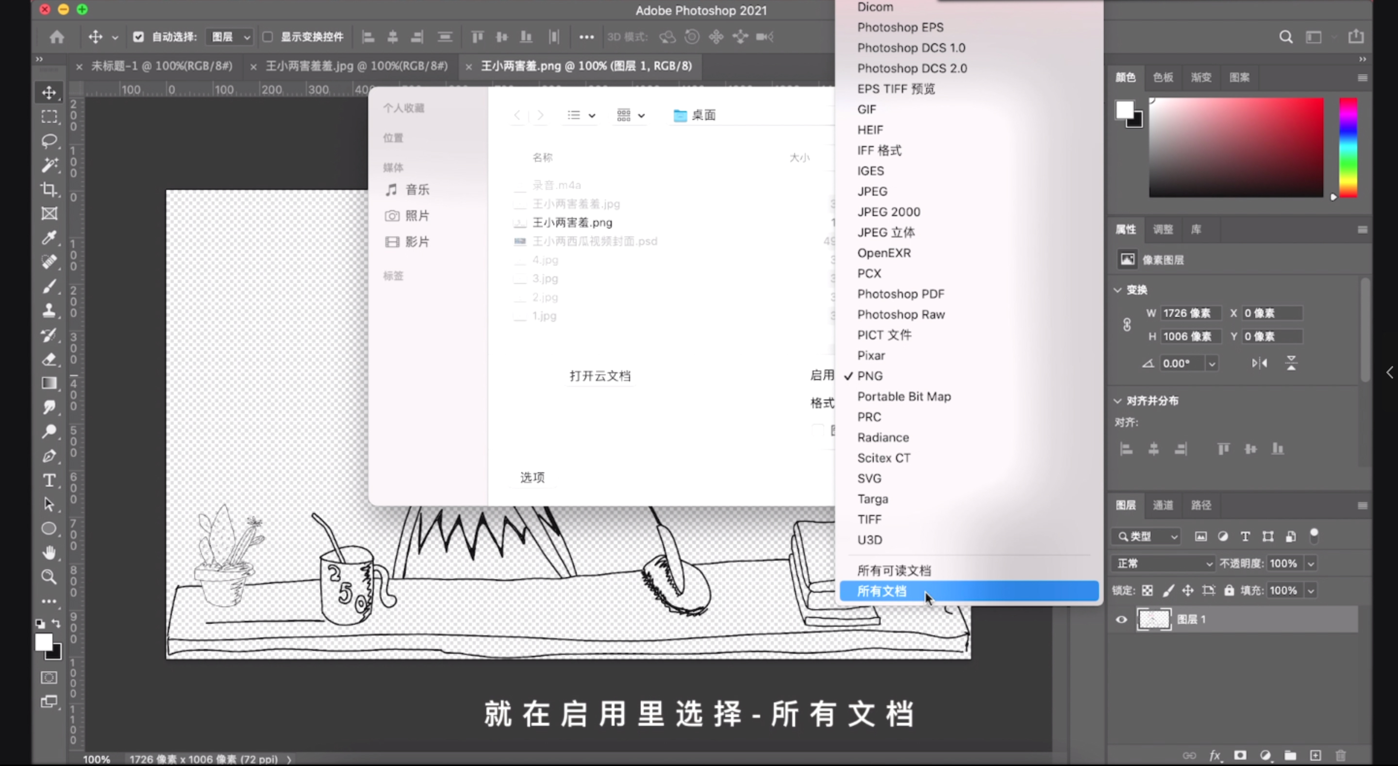Click the 打开云文档 button
This screenshot has height=766, width=1398.
tap(599, 376)
